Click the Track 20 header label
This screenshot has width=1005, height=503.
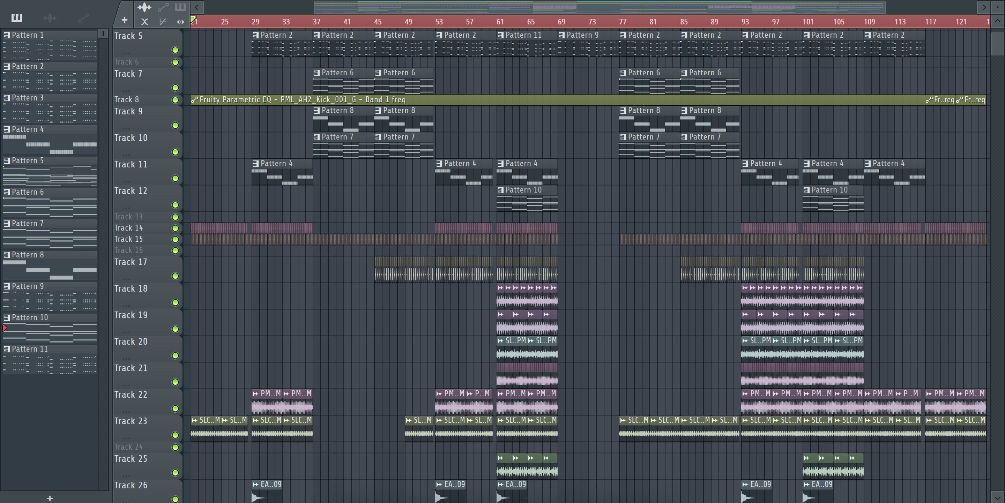click(131, 342)
